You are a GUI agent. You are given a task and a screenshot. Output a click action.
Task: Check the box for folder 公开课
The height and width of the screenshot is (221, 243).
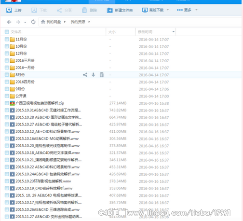click(7, 96)
